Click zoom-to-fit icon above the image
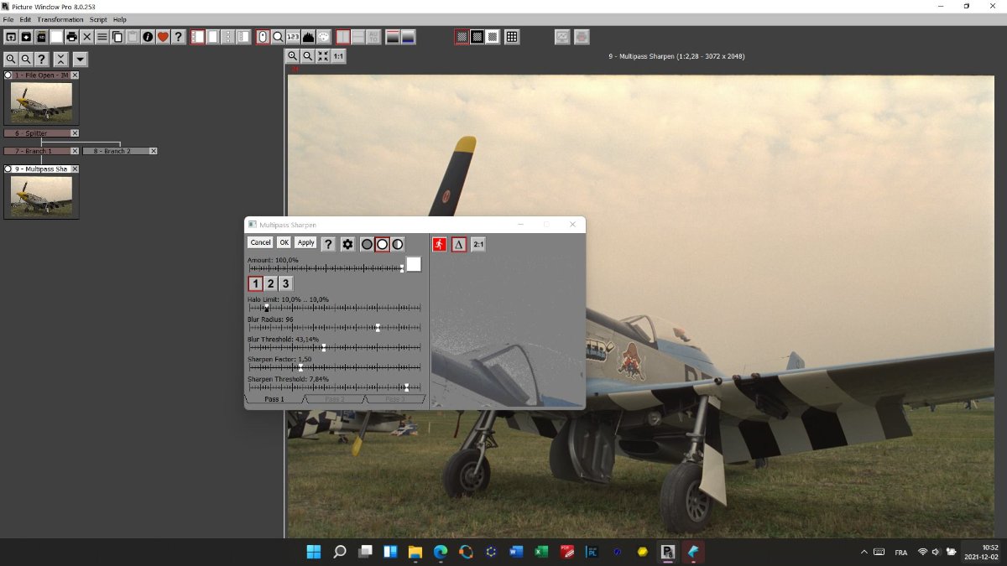 point(323,56)
